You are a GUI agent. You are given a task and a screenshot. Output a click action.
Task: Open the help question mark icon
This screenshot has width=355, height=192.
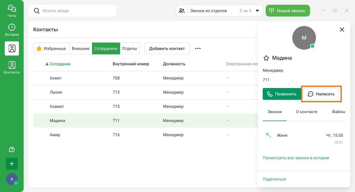point(12,149)
